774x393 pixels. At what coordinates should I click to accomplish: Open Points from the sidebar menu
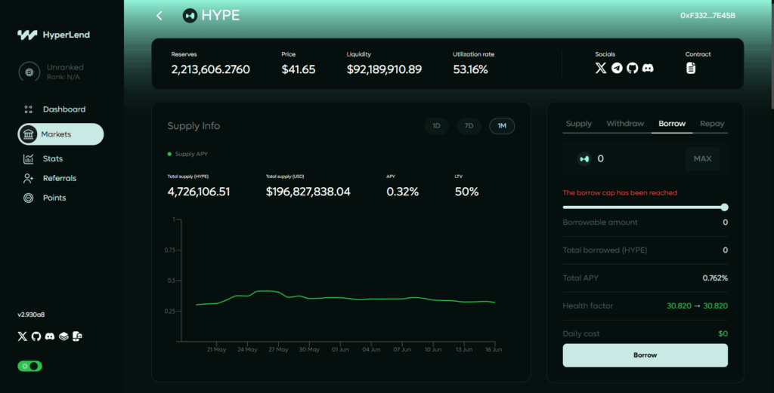point(54,198)
